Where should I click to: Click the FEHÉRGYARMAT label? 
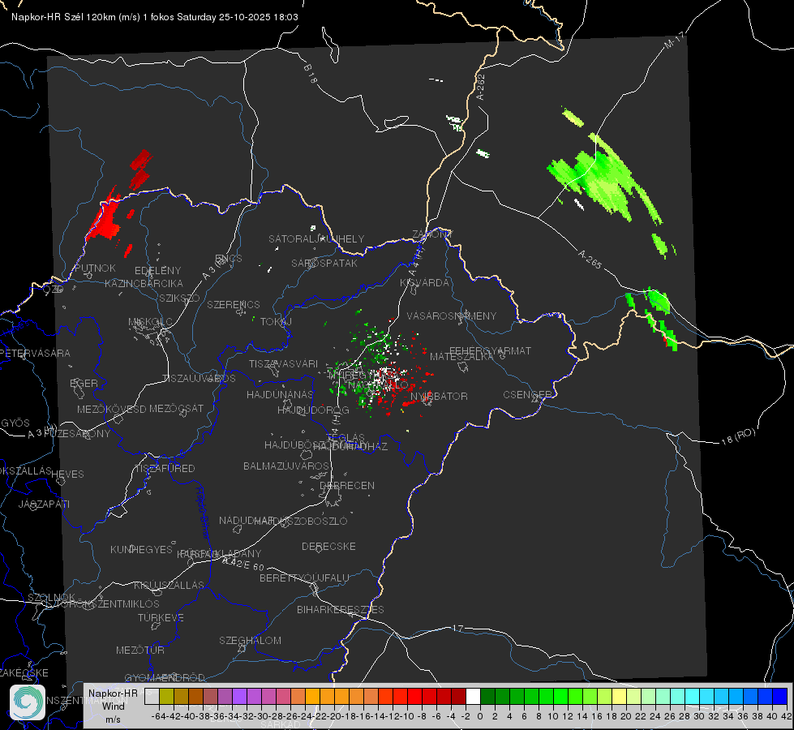coord(490,350)
